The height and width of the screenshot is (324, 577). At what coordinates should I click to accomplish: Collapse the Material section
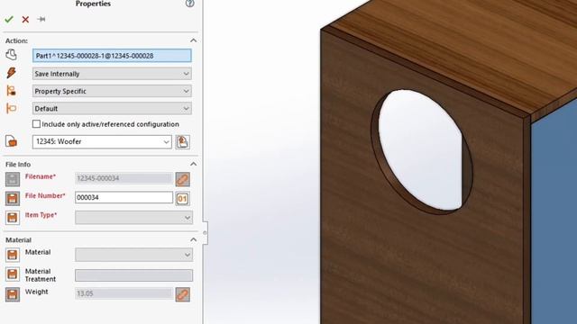coord(193,240)
